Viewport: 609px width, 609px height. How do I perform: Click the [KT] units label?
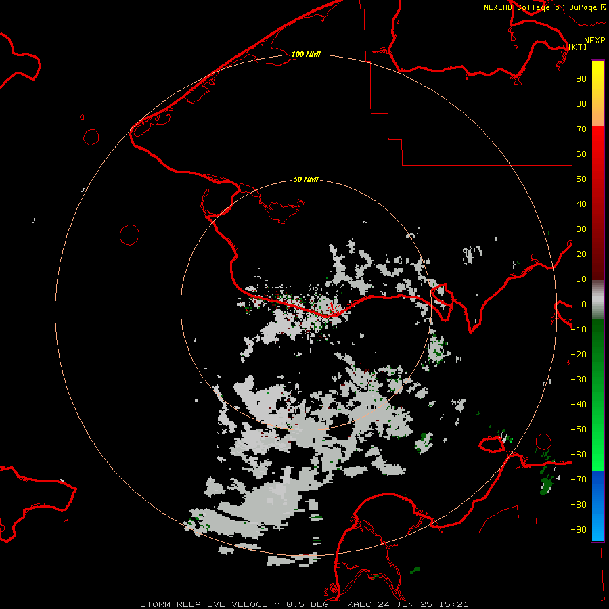tap(578, 47)
